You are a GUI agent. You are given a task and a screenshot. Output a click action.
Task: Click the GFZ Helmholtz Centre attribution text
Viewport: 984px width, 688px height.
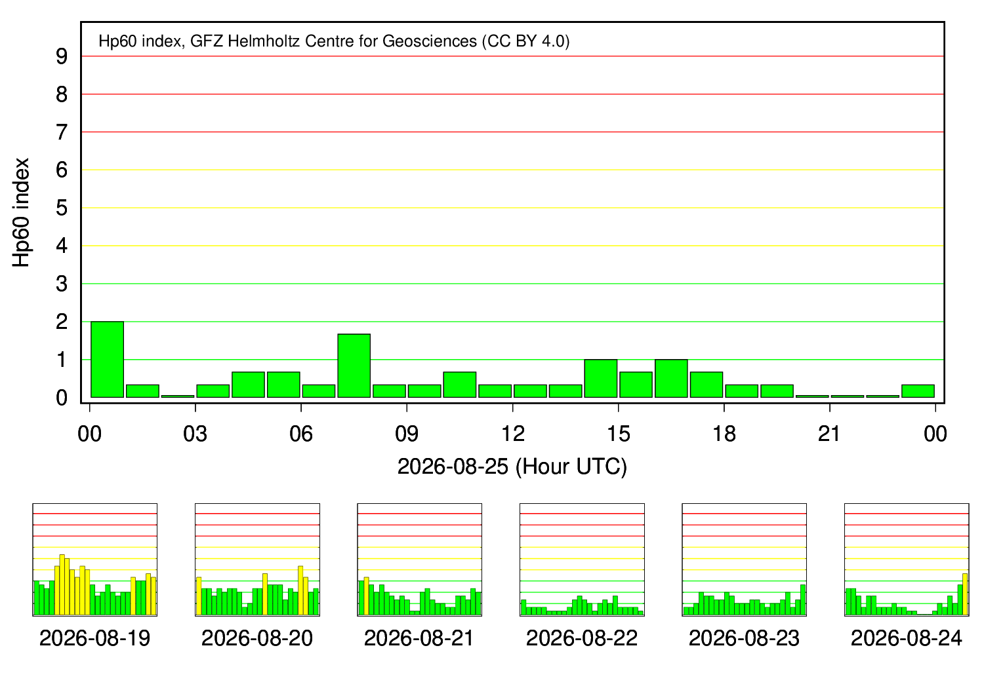(334, 41)
